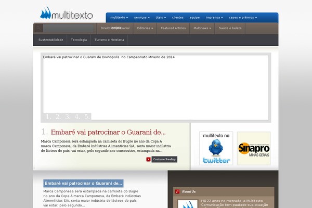Click the About Us logo thumbnail
The width and height of the screenshot is (312, 208).
point(187,204)
